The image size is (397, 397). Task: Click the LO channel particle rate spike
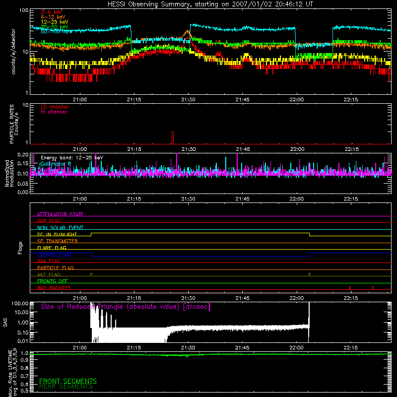tap(173, 138)
